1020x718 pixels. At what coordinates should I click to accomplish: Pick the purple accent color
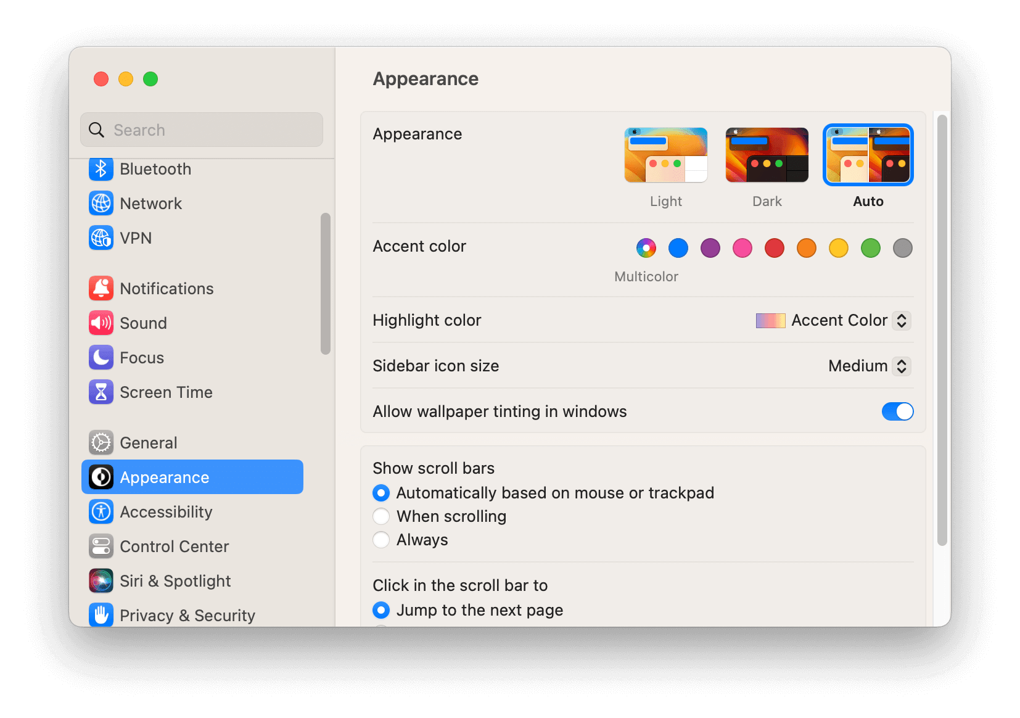pos(710,248)
